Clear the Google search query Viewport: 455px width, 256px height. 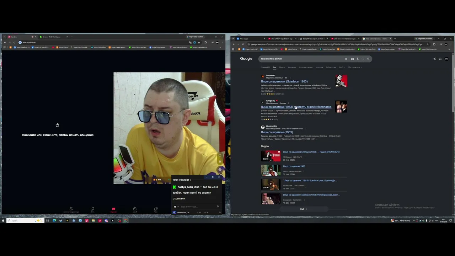tap(346, 59)
